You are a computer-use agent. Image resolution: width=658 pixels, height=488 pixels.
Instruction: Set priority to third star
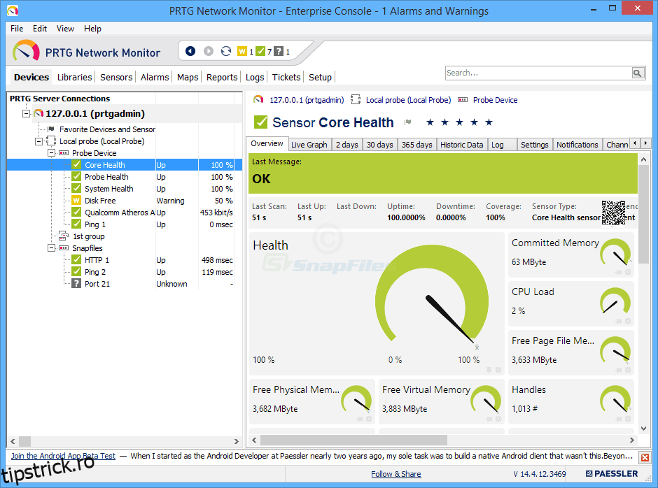coord(459,122)
